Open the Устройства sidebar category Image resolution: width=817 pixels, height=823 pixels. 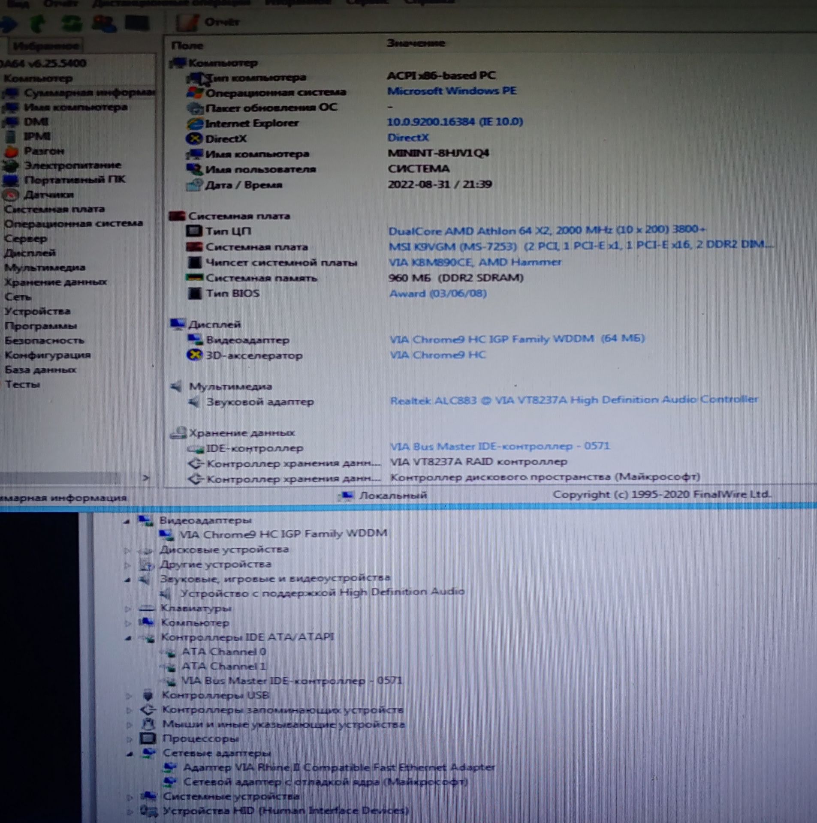point(37,311)
